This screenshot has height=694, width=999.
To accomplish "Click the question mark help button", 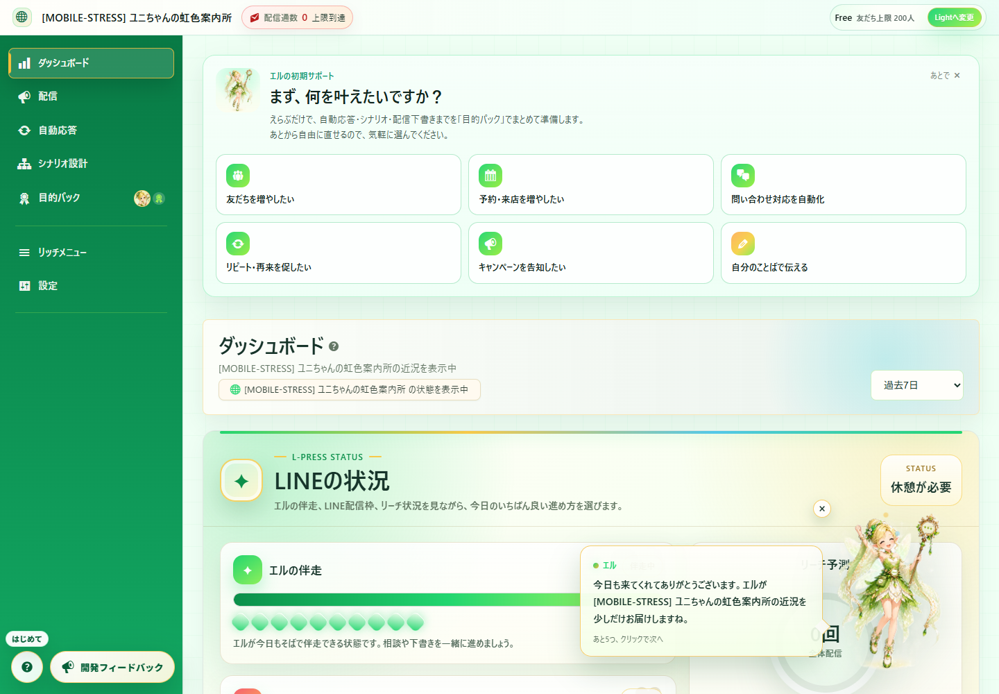I will [27, 667].
